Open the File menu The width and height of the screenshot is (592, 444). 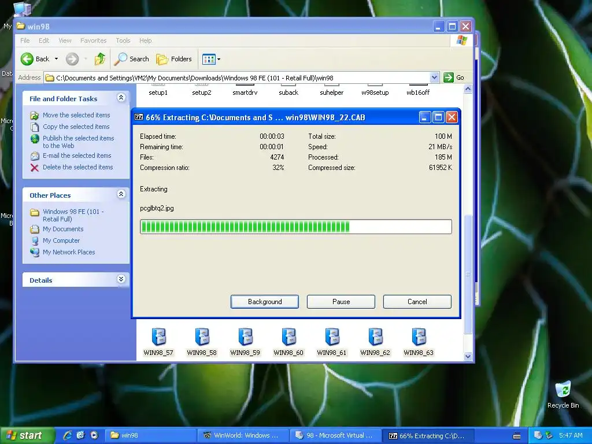[x=25, y=40]
